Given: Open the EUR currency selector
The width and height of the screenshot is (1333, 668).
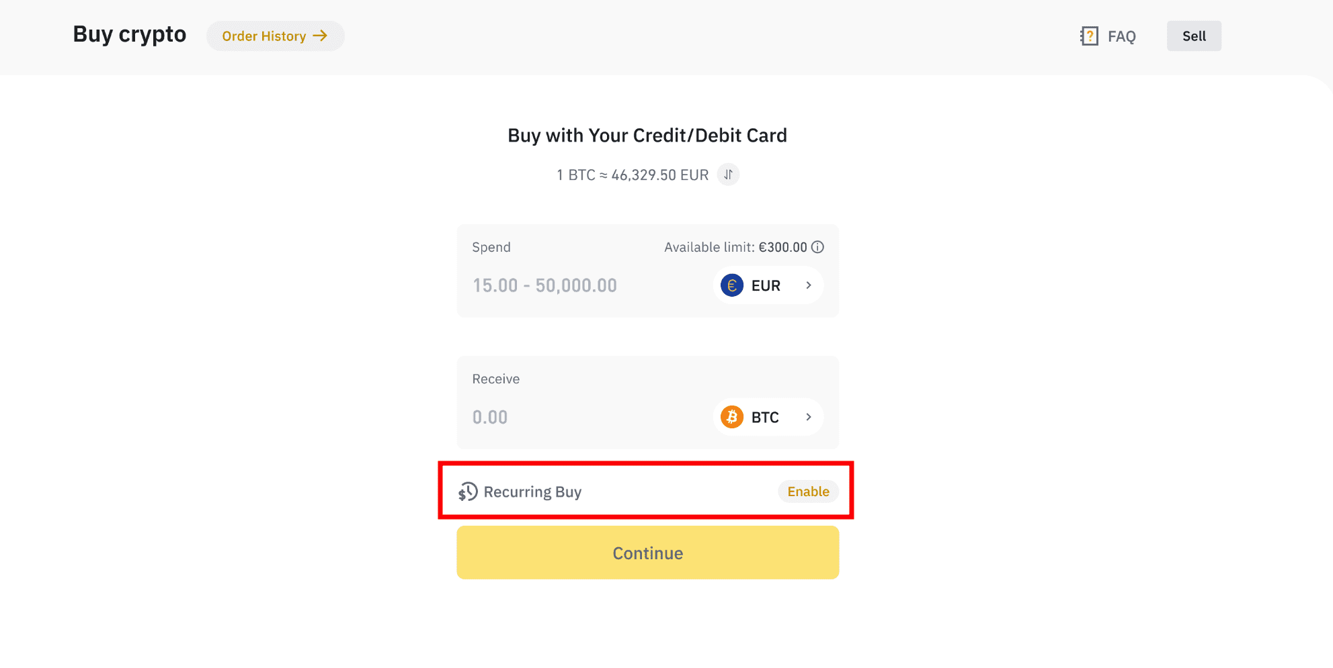Looking at the screenshot, I should click(x=768, y=285).
